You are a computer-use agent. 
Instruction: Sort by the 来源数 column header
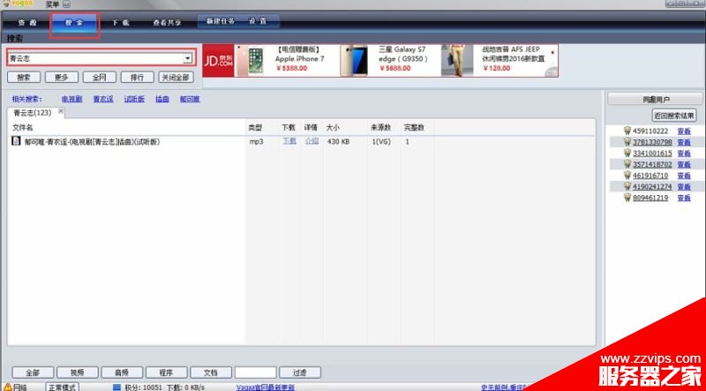381,128
